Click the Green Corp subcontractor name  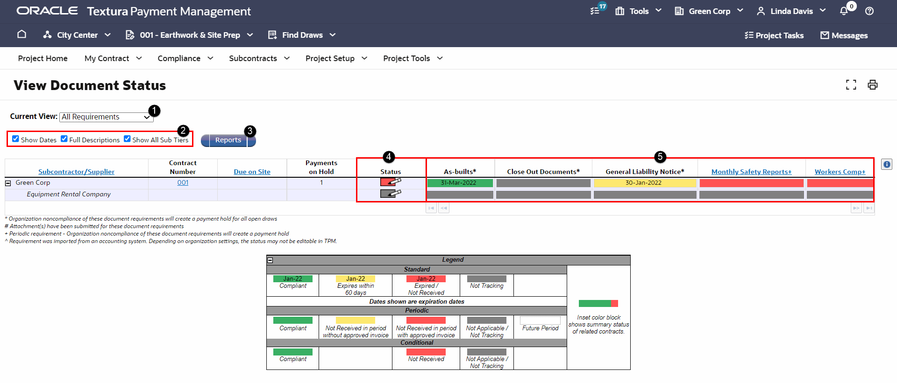tap(33, 182)
